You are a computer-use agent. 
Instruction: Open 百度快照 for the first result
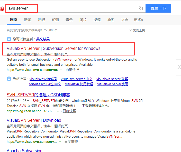point(72,70)
